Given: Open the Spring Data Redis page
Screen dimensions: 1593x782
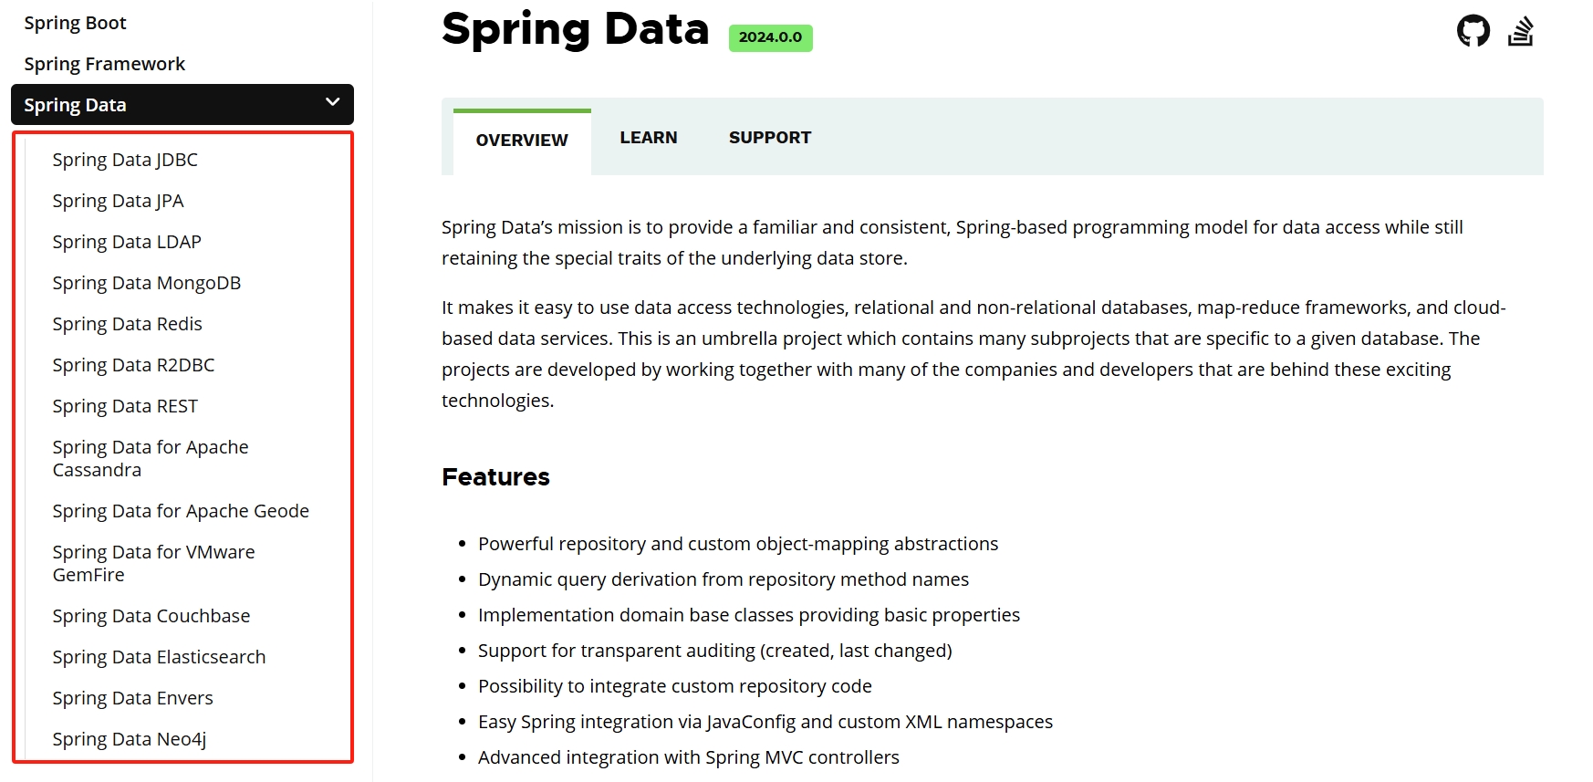Looking at the screenshot, I should (x=127, y=323).
